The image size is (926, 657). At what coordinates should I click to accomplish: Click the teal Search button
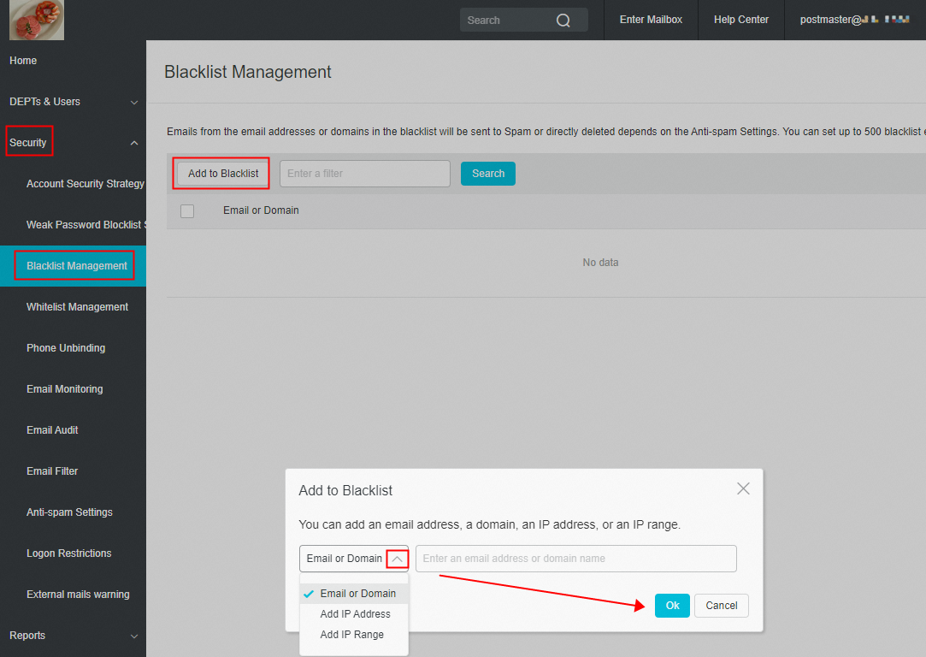tap(488, 174)
